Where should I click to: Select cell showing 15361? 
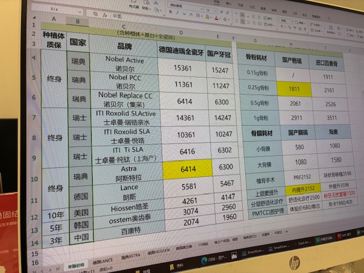tap(182, 68)
